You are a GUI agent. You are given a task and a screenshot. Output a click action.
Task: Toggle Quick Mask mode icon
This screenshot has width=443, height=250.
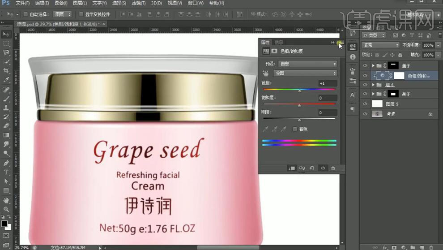[6, 236]
